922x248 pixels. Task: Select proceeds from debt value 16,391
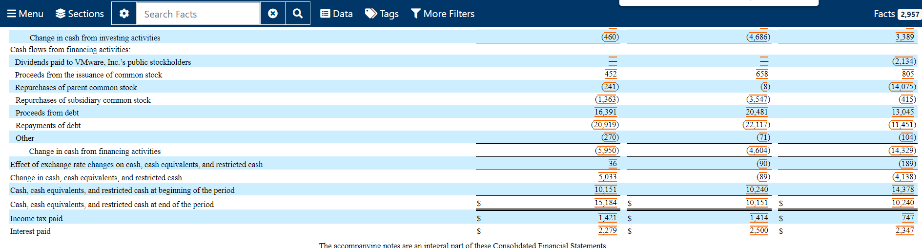tap(605, 112)
